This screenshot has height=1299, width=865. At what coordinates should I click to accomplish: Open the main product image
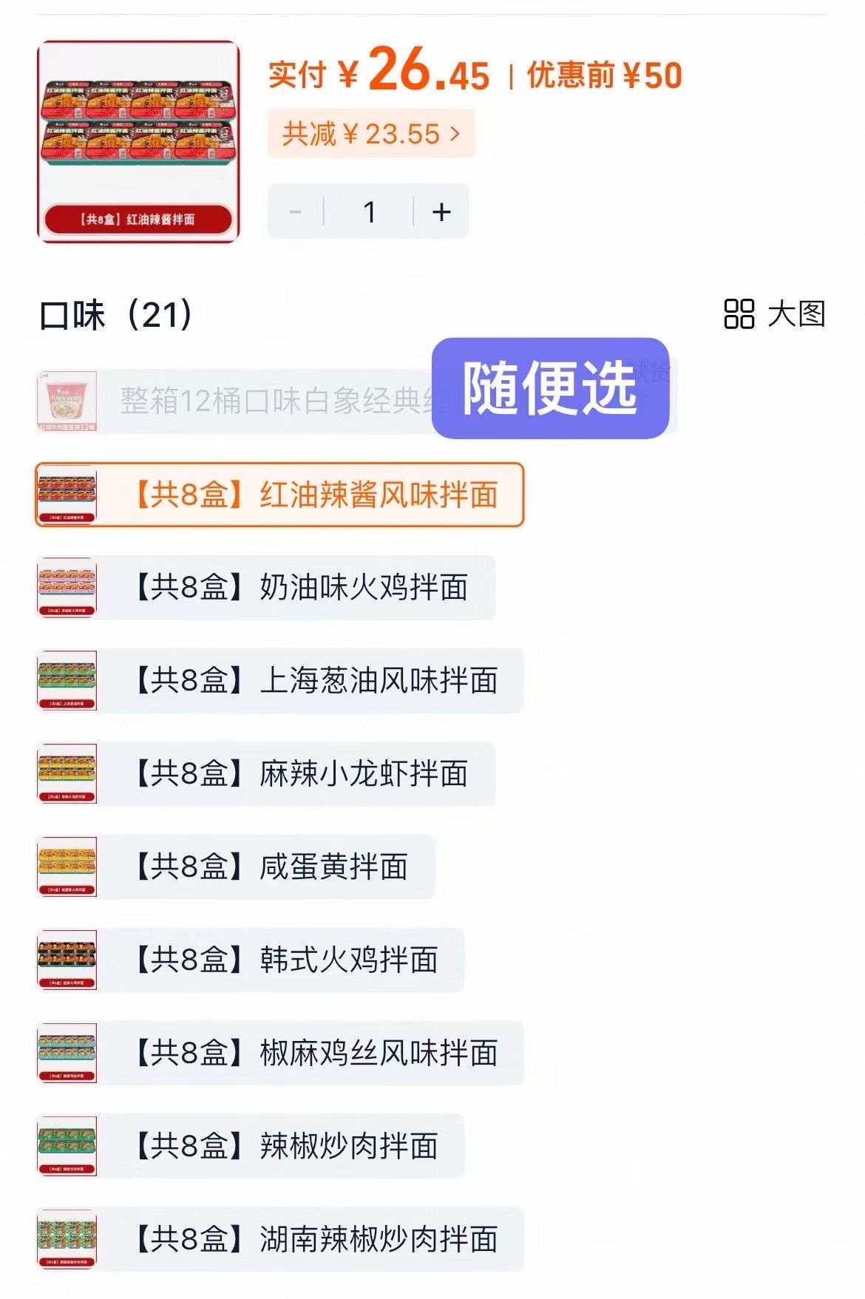[x=138, y=142]
